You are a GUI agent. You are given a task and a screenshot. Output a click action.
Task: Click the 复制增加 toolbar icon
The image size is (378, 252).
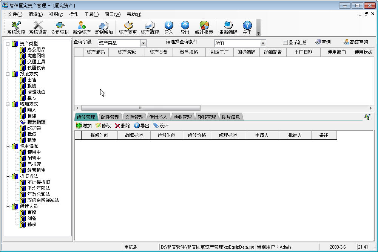(104, 27)
